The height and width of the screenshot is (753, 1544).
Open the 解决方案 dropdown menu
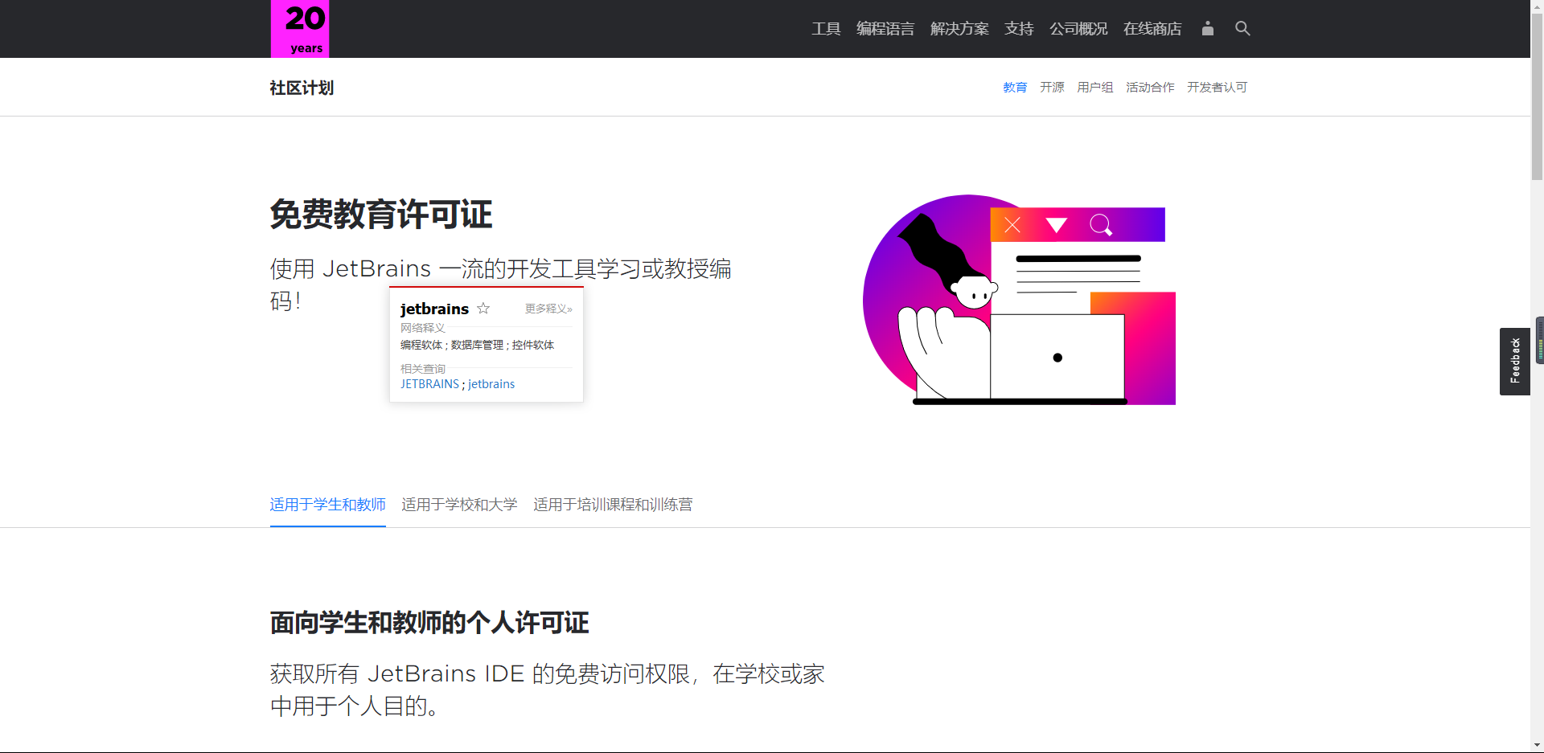pyautogui.click(x=959, y=28)
